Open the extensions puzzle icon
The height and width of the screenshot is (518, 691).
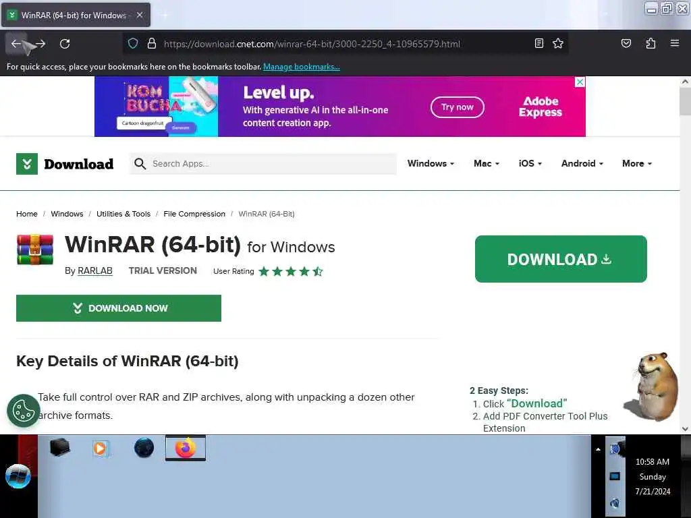click(x=651, y=43)
